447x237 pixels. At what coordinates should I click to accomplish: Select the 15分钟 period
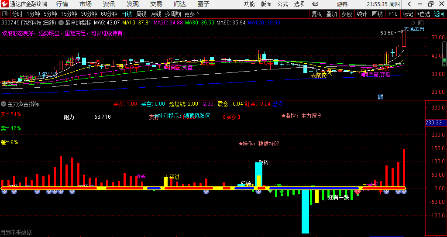(x=69, y=14)
